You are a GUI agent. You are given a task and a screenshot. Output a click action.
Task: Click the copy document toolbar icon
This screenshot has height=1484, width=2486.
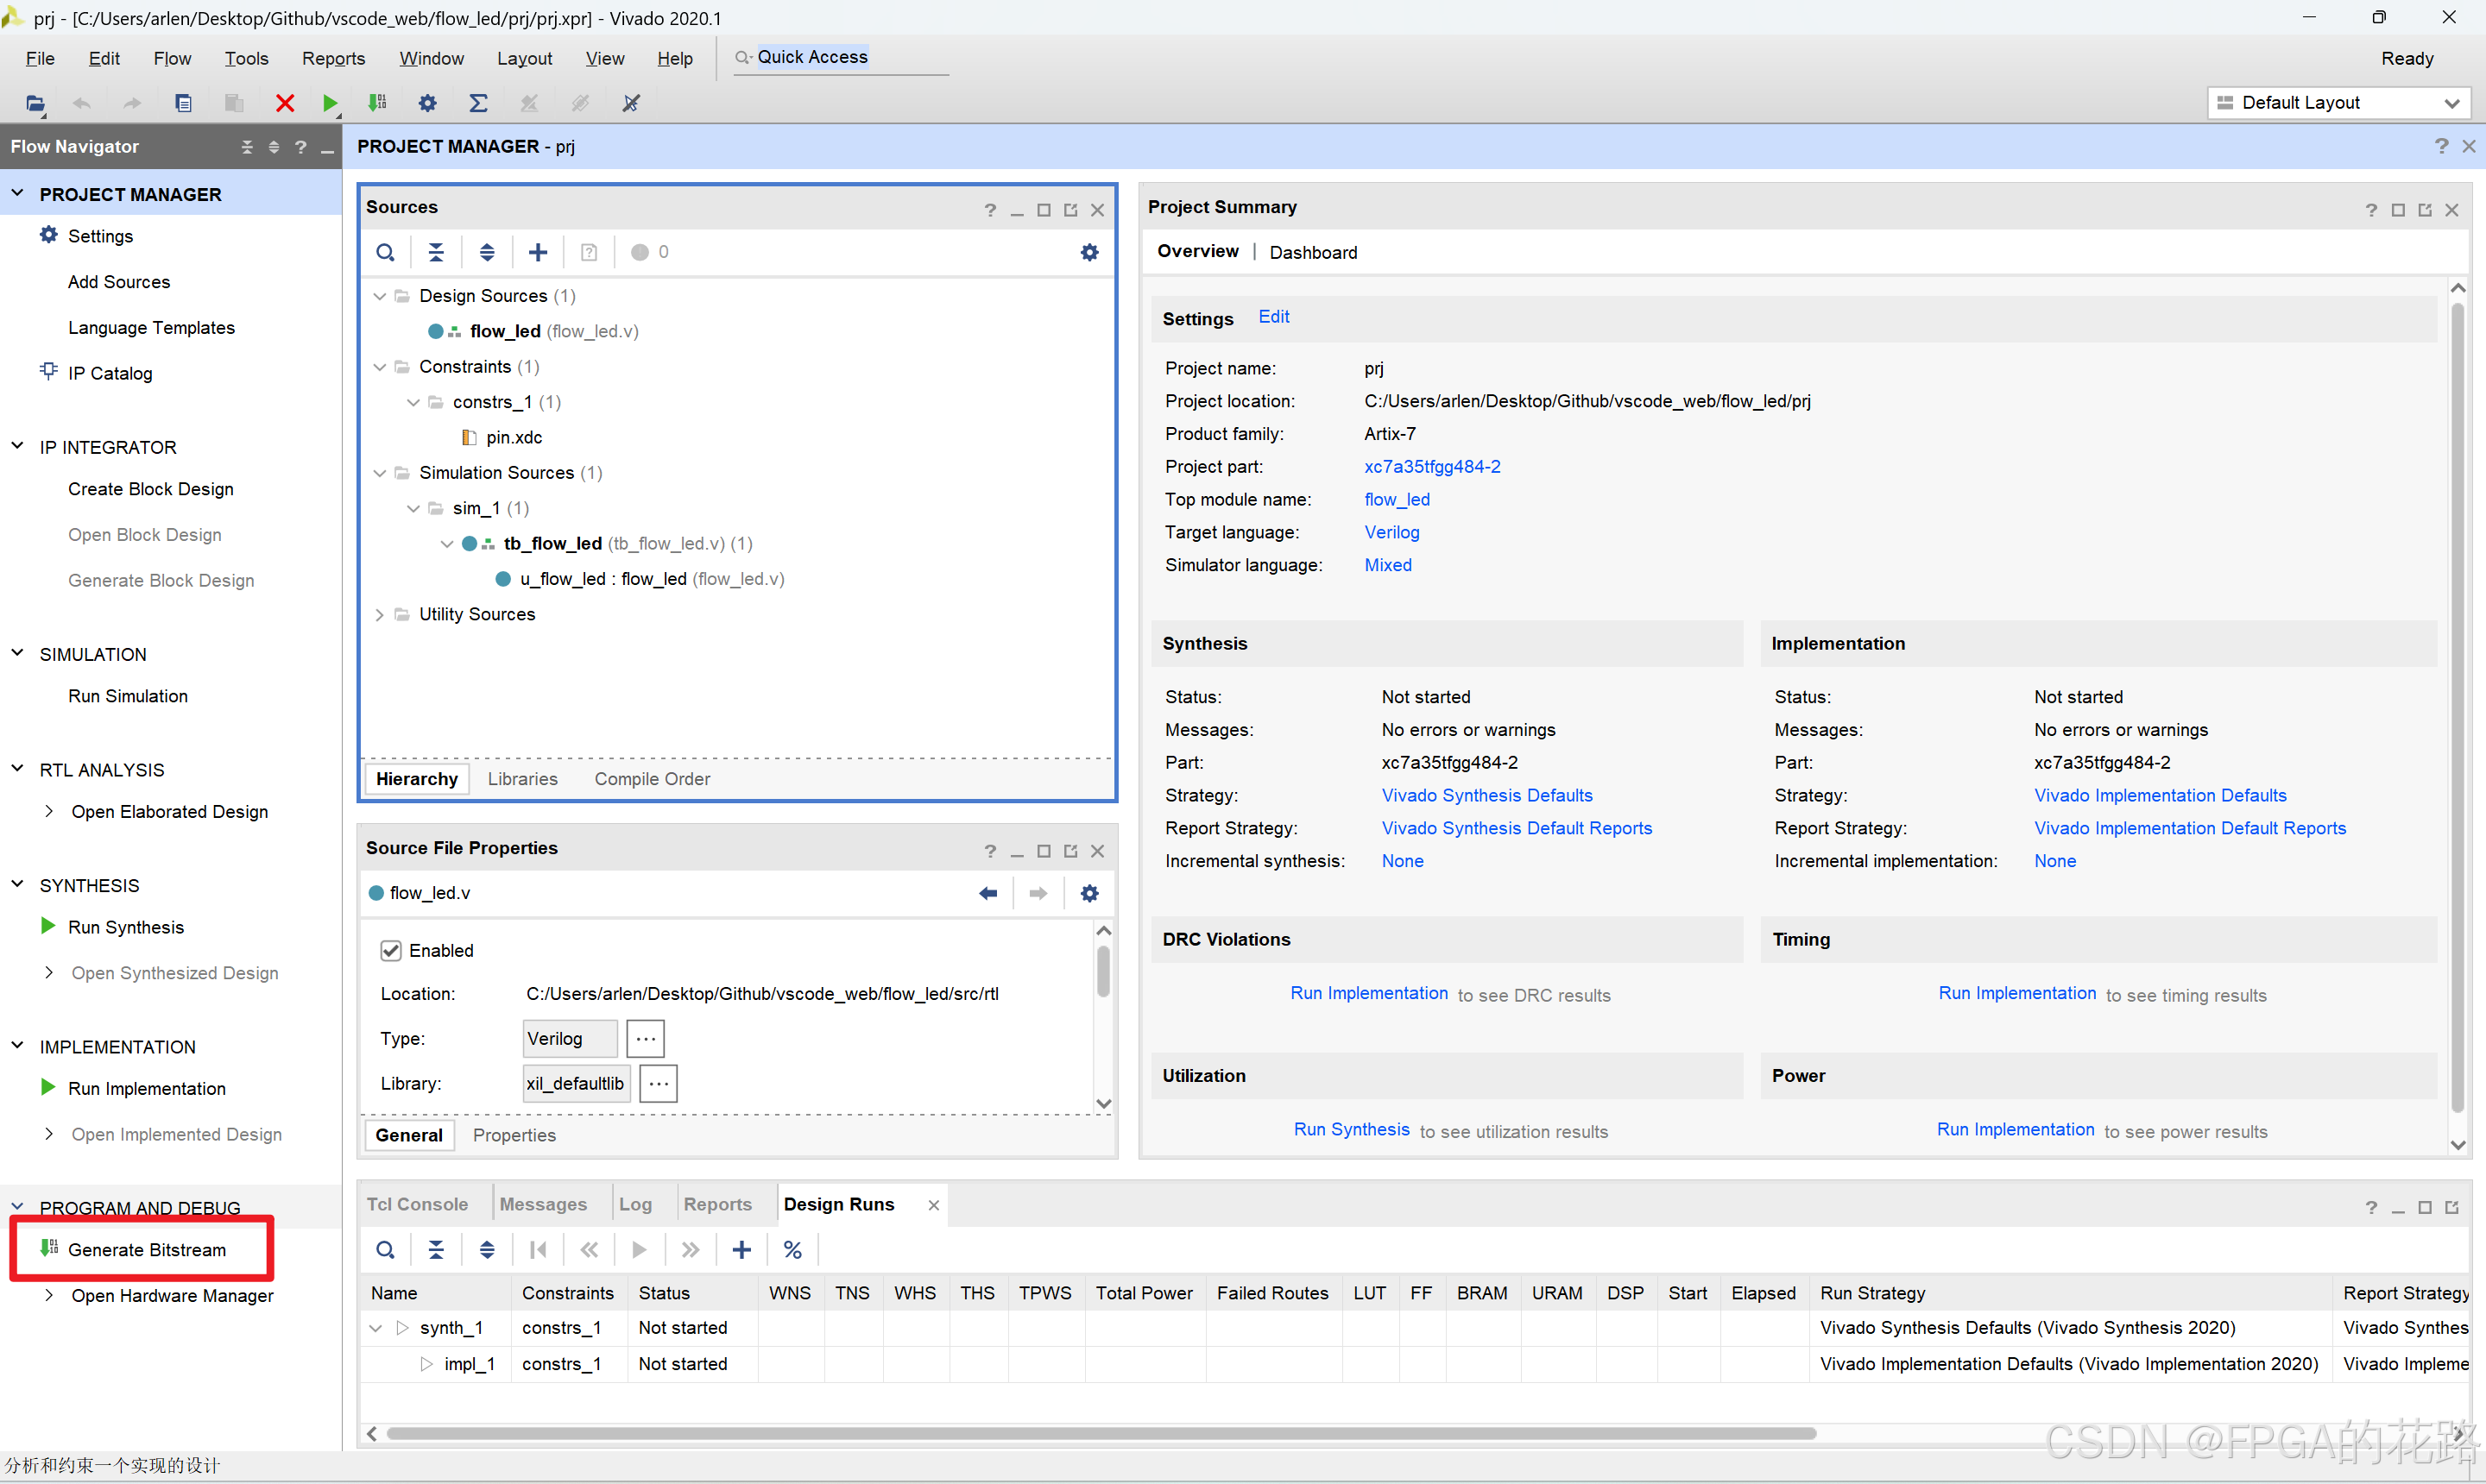coord(183,103)
